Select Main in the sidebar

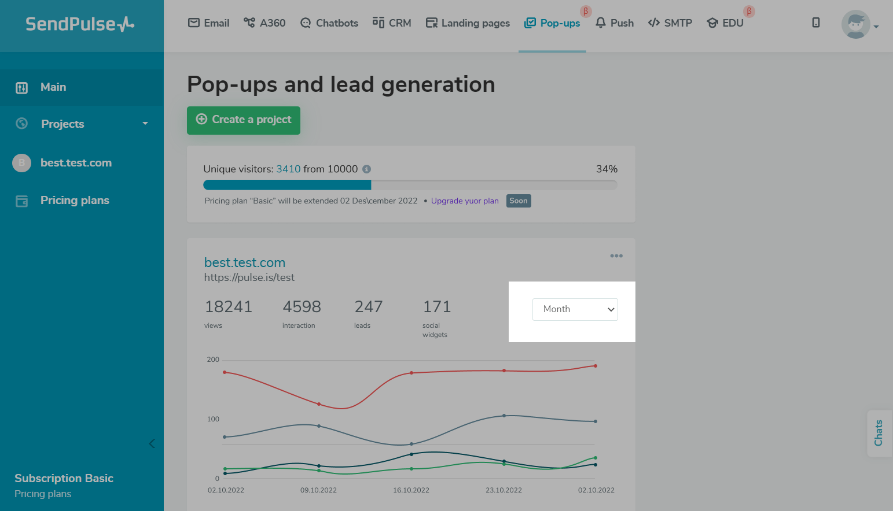82,87
